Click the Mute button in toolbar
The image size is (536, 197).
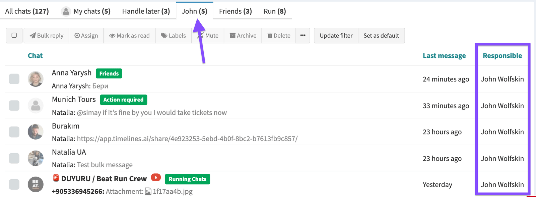click(x=209, y=36)
